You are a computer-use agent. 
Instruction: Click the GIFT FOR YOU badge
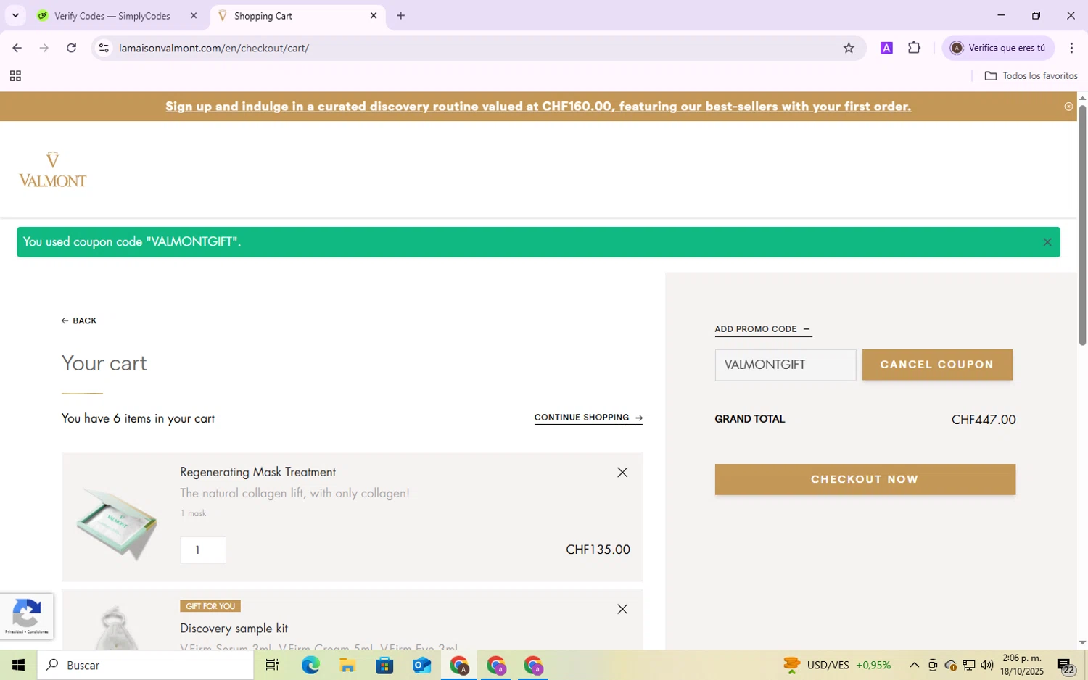210,606
